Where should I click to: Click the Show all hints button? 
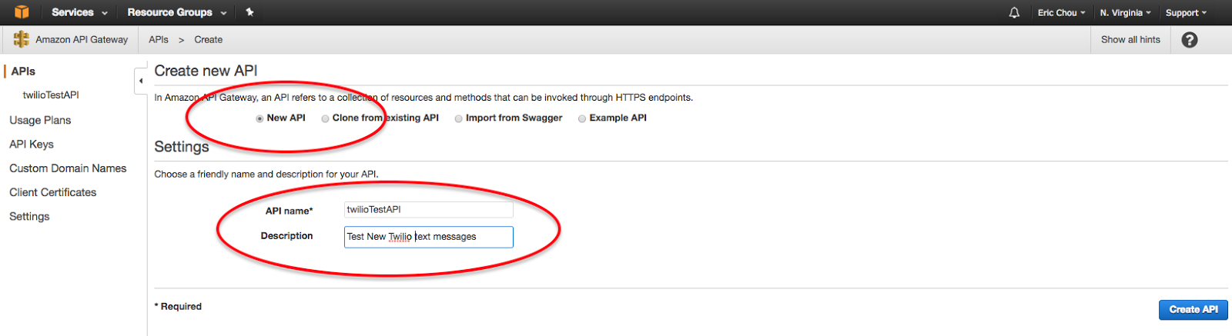click(1130, 40)
